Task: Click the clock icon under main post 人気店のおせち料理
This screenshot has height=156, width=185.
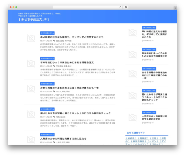Action: click(x=41, y=142)
